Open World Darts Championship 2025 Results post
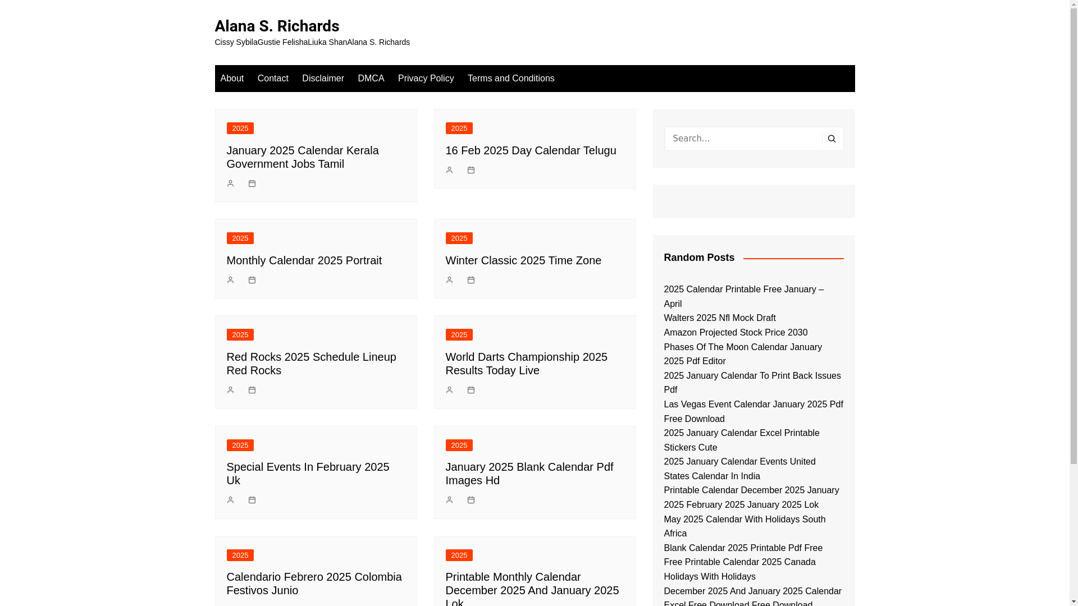 point(527,364)
